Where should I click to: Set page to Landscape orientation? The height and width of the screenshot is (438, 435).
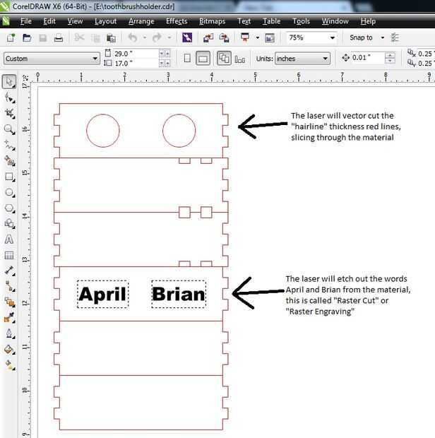pyautogui.click(x=203, y=59)
